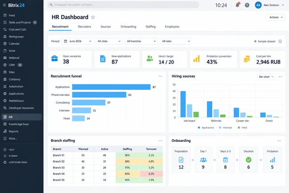Focus the find people, documents search field
Screen dimensions: 289x193
coord(123,5)
